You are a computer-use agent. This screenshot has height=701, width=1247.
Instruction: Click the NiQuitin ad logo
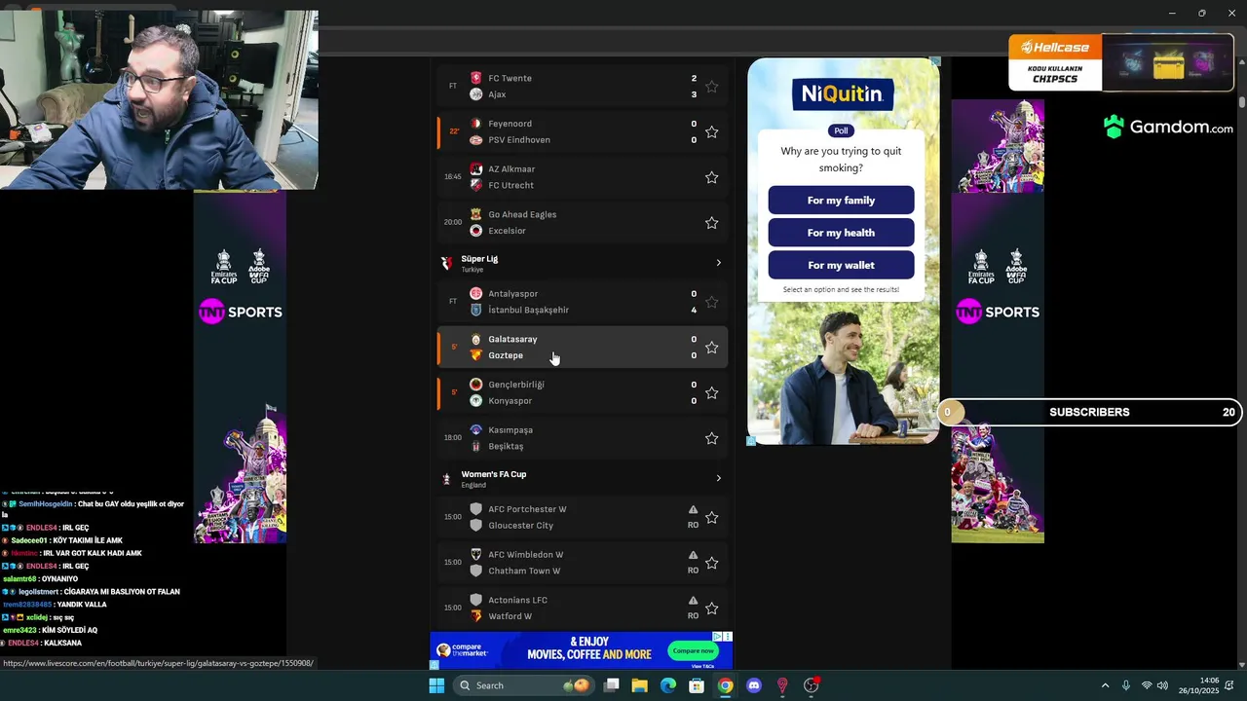click(x=842, y=94)
